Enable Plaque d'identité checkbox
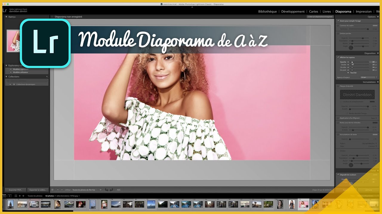The width and height of the screenshot is (382, 214). 338,86
